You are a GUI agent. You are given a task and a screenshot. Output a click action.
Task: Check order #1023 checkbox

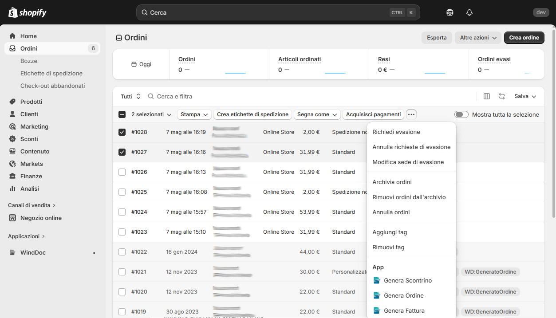pos(122,232)
